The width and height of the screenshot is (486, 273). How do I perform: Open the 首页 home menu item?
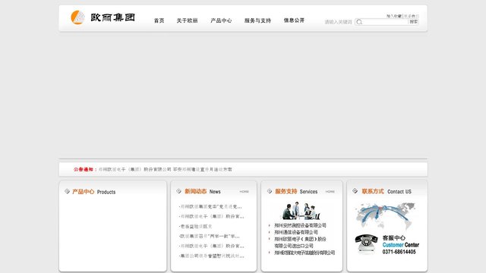(159, 20)
